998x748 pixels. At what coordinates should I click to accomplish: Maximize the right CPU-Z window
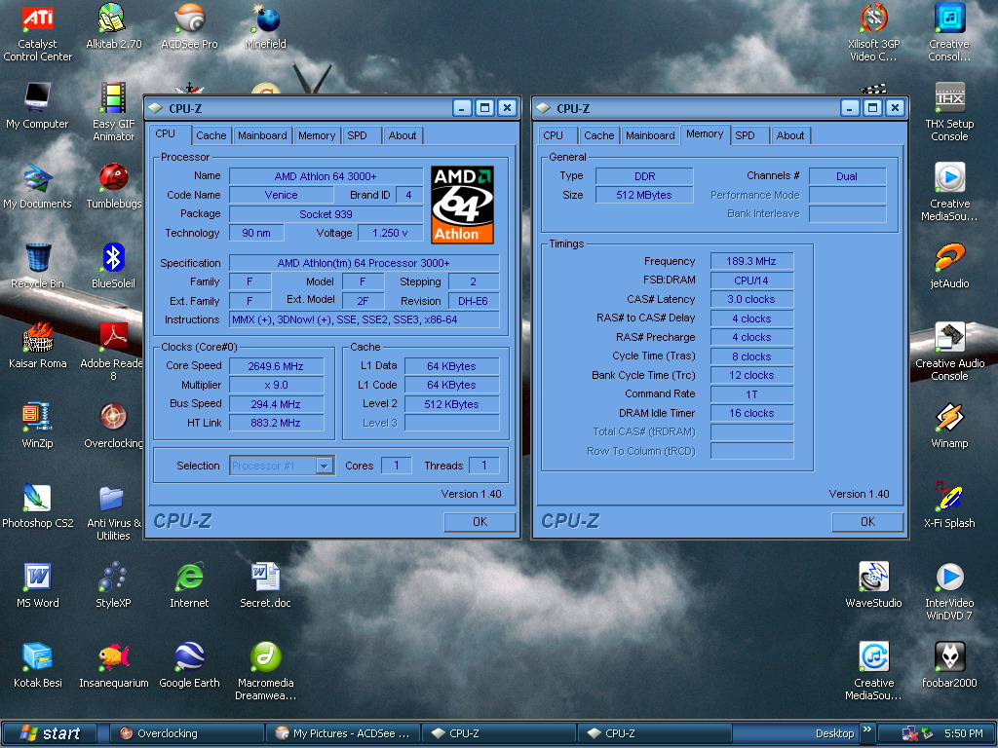click(x=872, y=108)
